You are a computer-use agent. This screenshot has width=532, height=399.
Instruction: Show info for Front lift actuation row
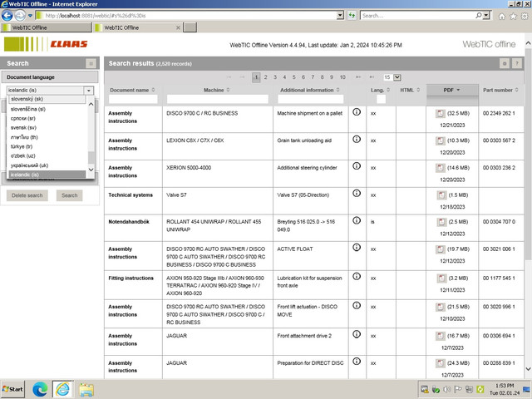(x=357, y=305)
